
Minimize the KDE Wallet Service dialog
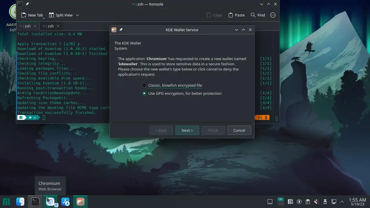(x=236, y=30)
